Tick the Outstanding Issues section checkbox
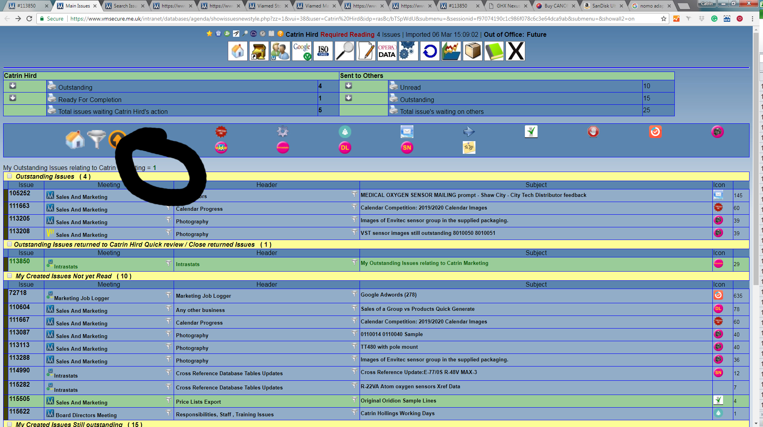This screenshot has width=763, height=427. click(x=9, y=176)
